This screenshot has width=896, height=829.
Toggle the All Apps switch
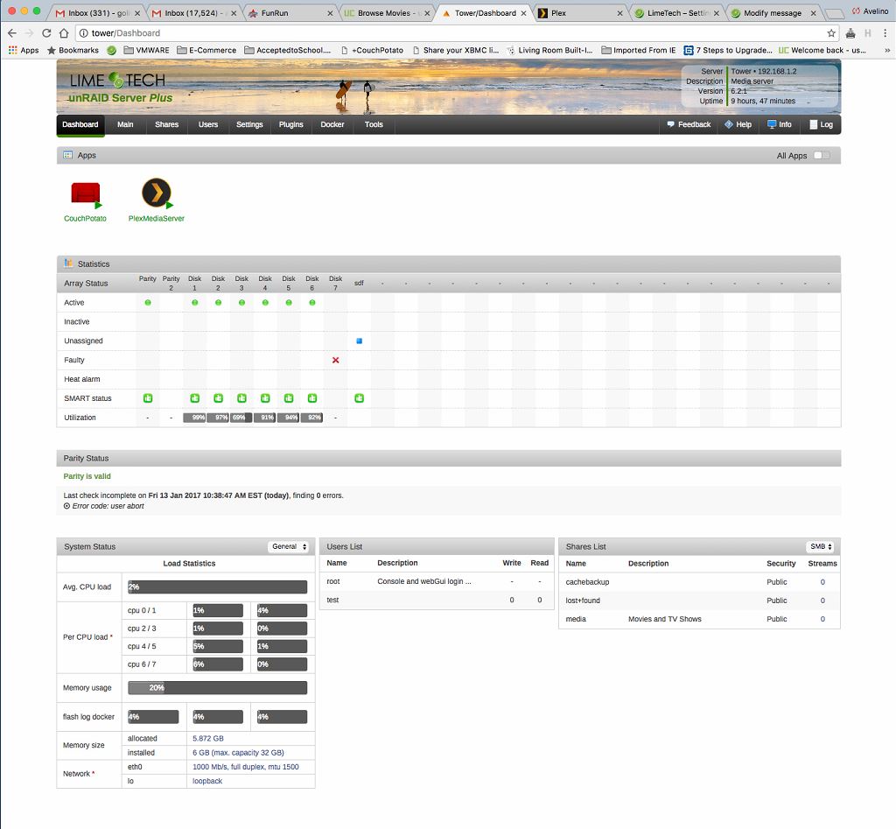point(822,156)
